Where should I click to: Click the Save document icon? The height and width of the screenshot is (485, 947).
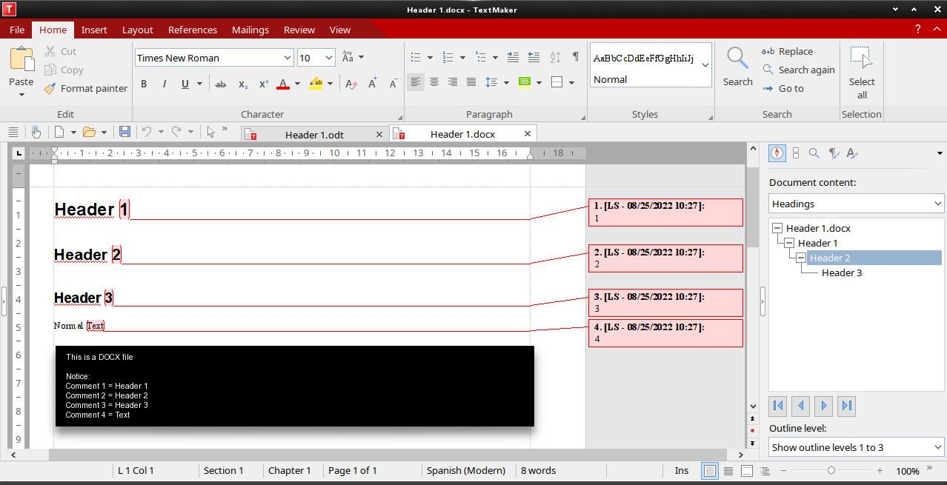point(124,132)
